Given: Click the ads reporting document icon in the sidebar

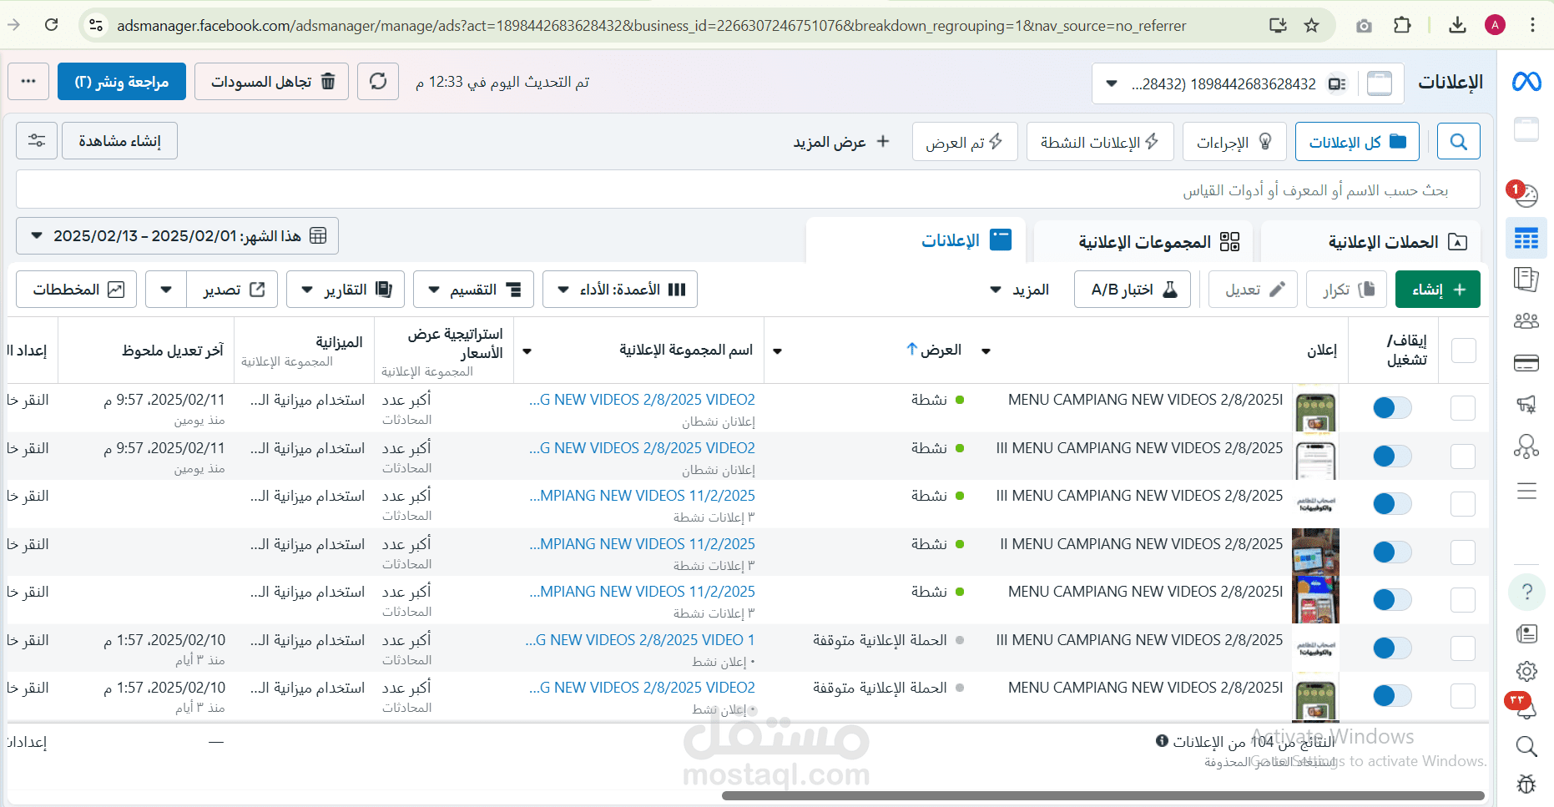Looking at the screenshot, I should [1526, 279].
